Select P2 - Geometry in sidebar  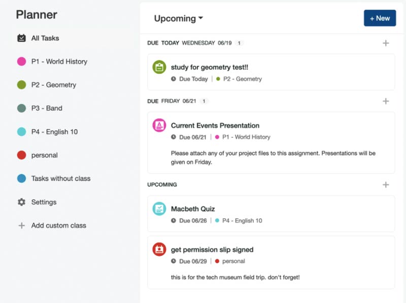pyautogui.click(x=53, y=85)
